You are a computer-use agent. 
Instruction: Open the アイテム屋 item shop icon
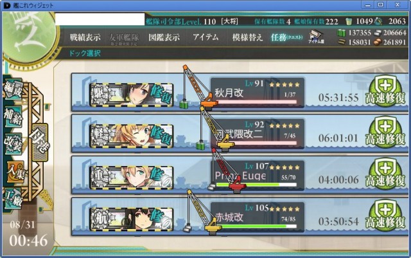pyautogui.click(x=316, y=37)
